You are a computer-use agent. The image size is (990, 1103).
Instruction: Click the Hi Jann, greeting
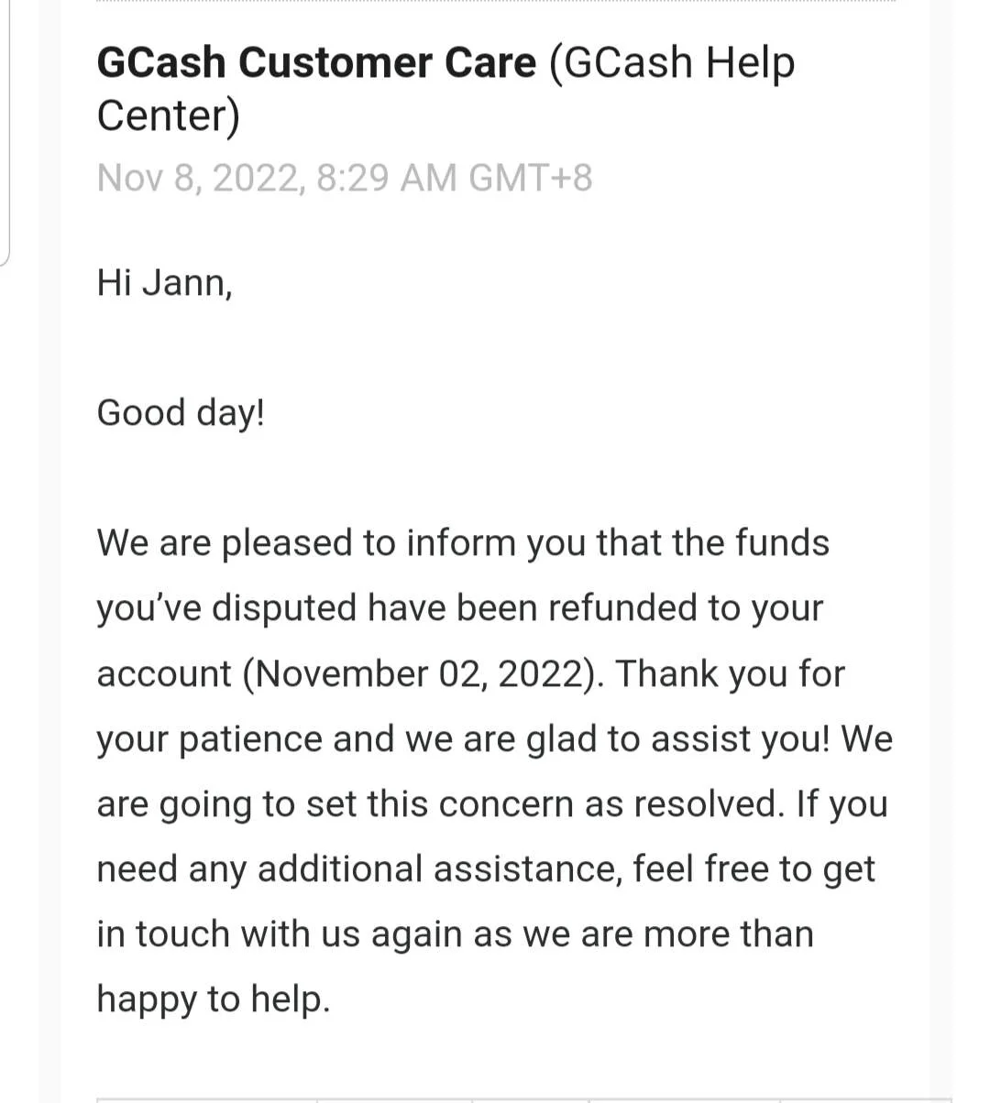click(165, 282)
